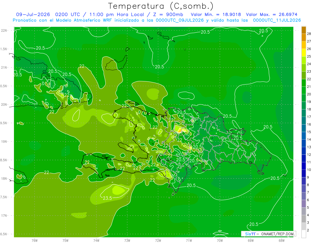Image resolution: width=316 pixels, height=244 pixels.
Task: Click the "74W" longitude axis label
Action: (96, 241)
